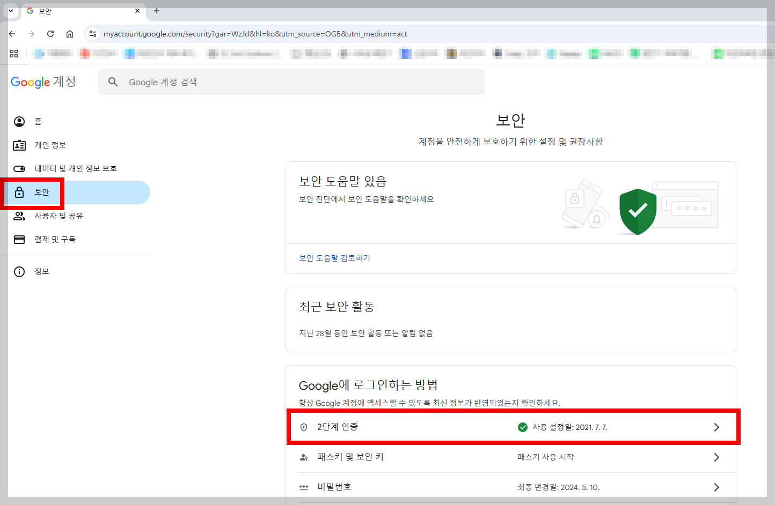Click the Google에 로그인하는 방법 heading
775x505 pixels.
(x=368, y=385)
